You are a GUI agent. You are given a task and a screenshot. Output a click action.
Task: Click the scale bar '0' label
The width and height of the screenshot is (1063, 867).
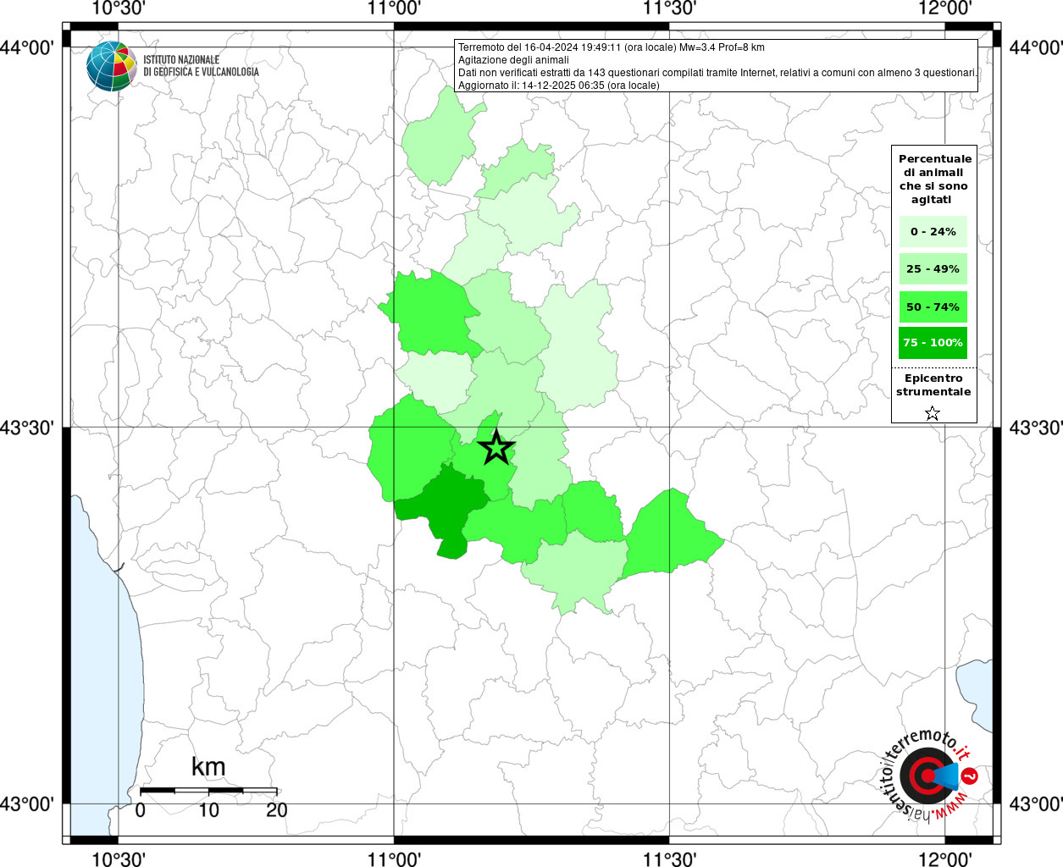tap(140, 810)
